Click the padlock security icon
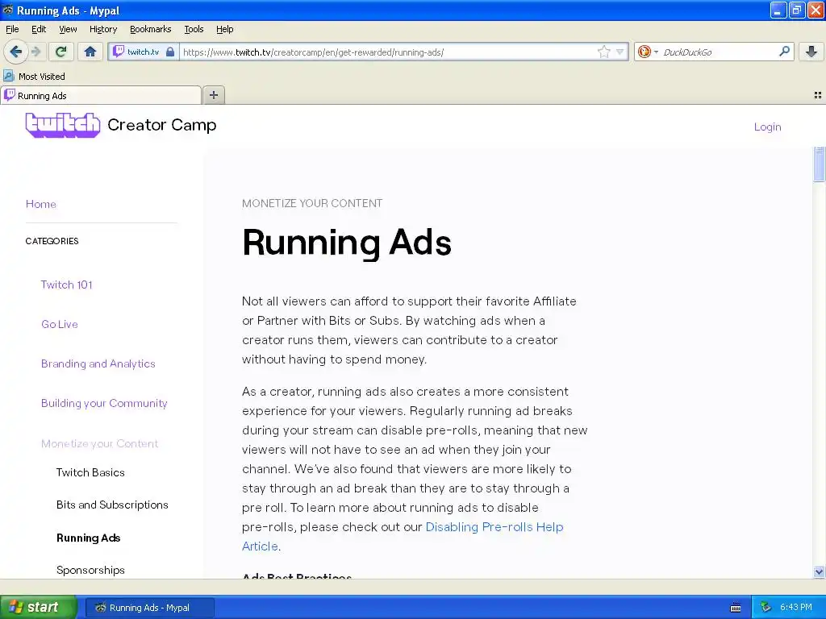 [x=170, y=52]
